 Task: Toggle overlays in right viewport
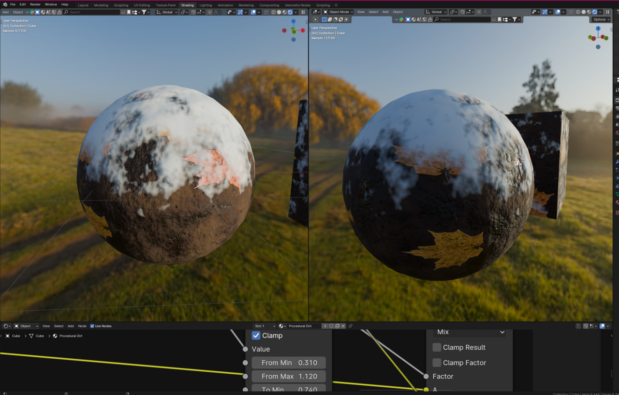558,12
